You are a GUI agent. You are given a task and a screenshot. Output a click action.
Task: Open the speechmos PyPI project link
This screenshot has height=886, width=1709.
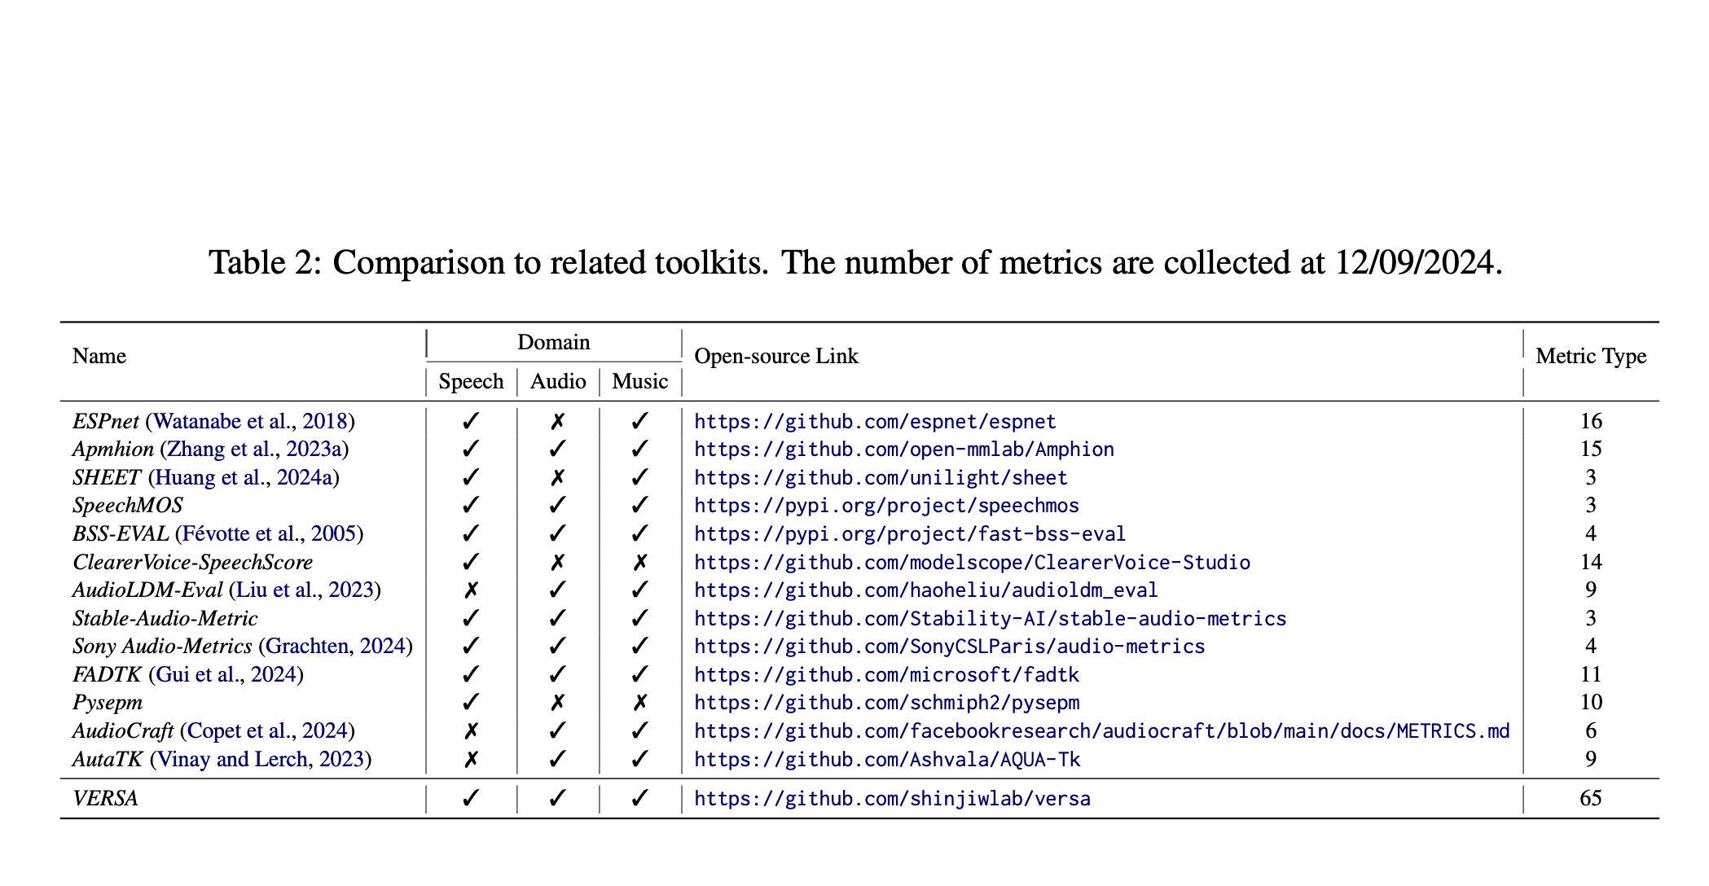tap(886, 506)
